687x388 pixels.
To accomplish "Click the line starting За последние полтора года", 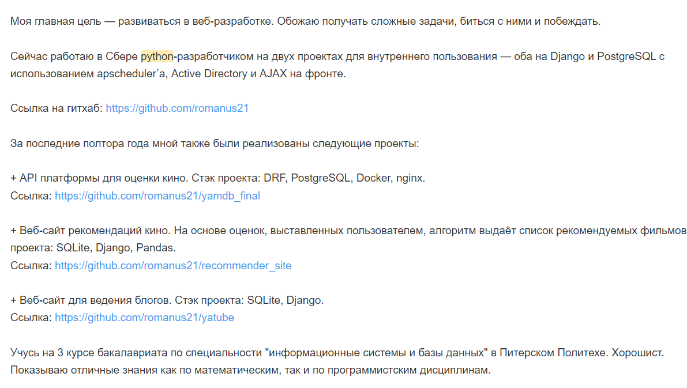I will coord(213,144).
